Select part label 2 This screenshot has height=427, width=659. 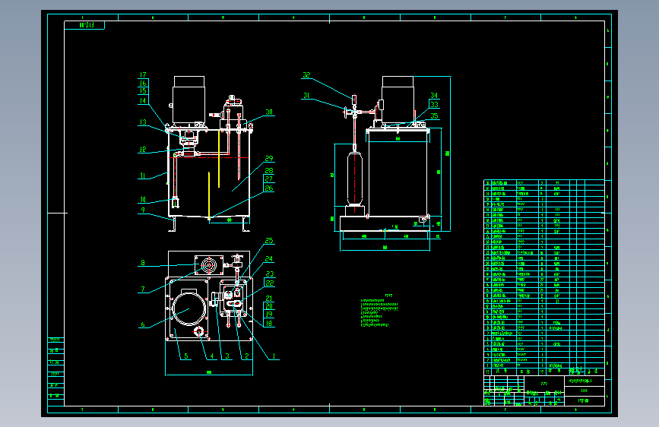tap(247, 356)
